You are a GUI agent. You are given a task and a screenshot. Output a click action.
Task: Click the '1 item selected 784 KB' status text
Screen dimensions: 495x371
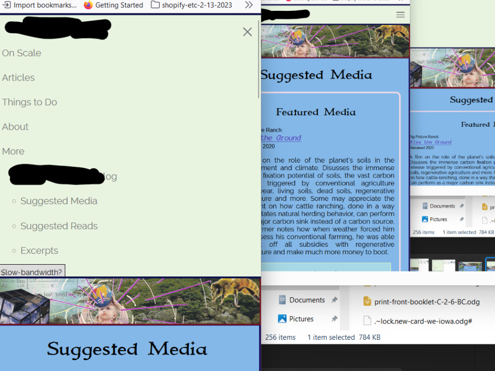click(344, 337)
